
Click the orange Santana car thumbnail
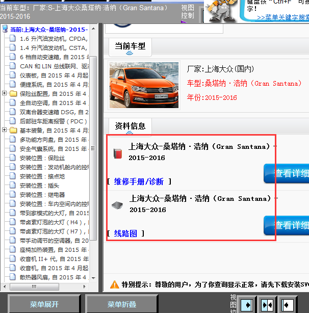144,85
